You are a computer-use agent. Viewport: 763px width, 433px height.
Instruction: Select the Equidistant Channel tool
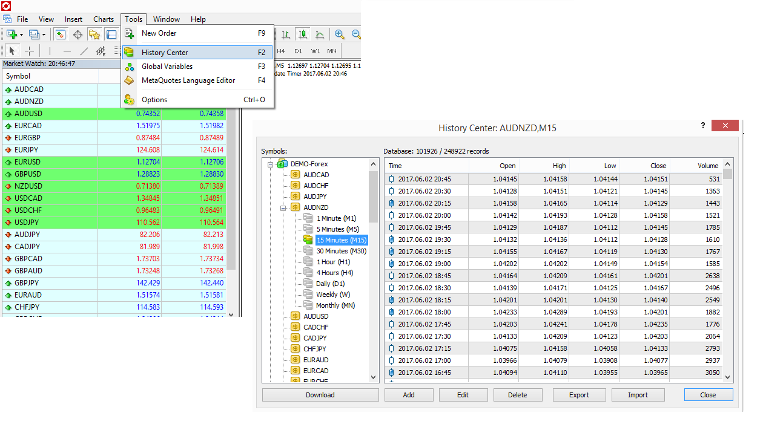coord(101,51)
